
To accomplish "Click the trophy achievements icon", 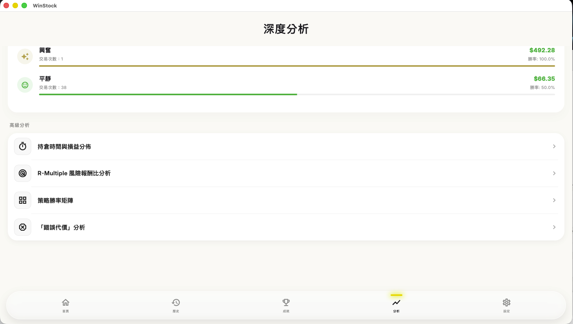I will click(x=286, y=303).
